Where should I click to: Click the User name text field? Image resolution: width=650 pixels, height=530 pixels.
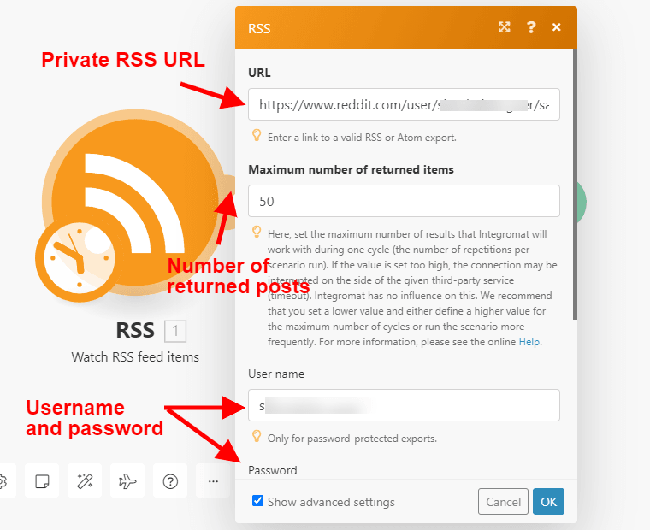coord(404,406)
